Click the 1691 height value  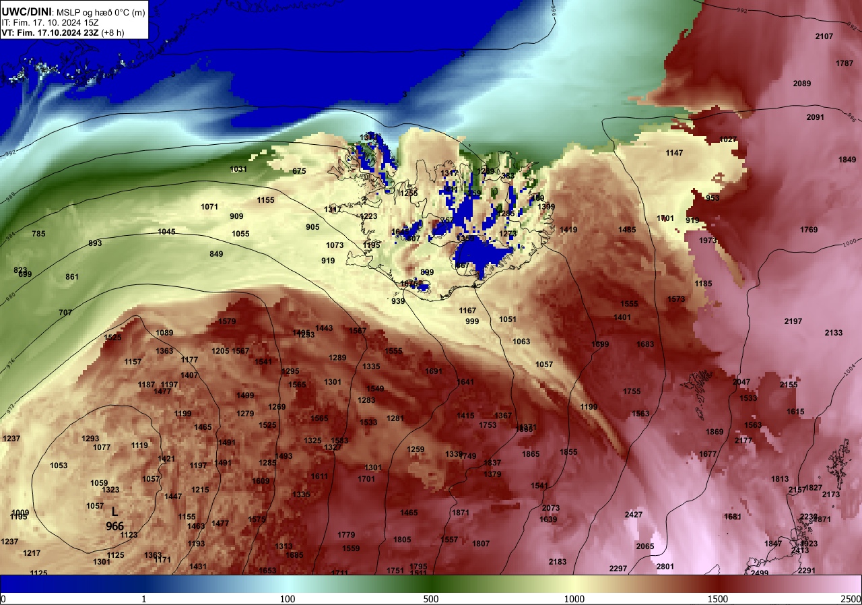click(434, 371)
